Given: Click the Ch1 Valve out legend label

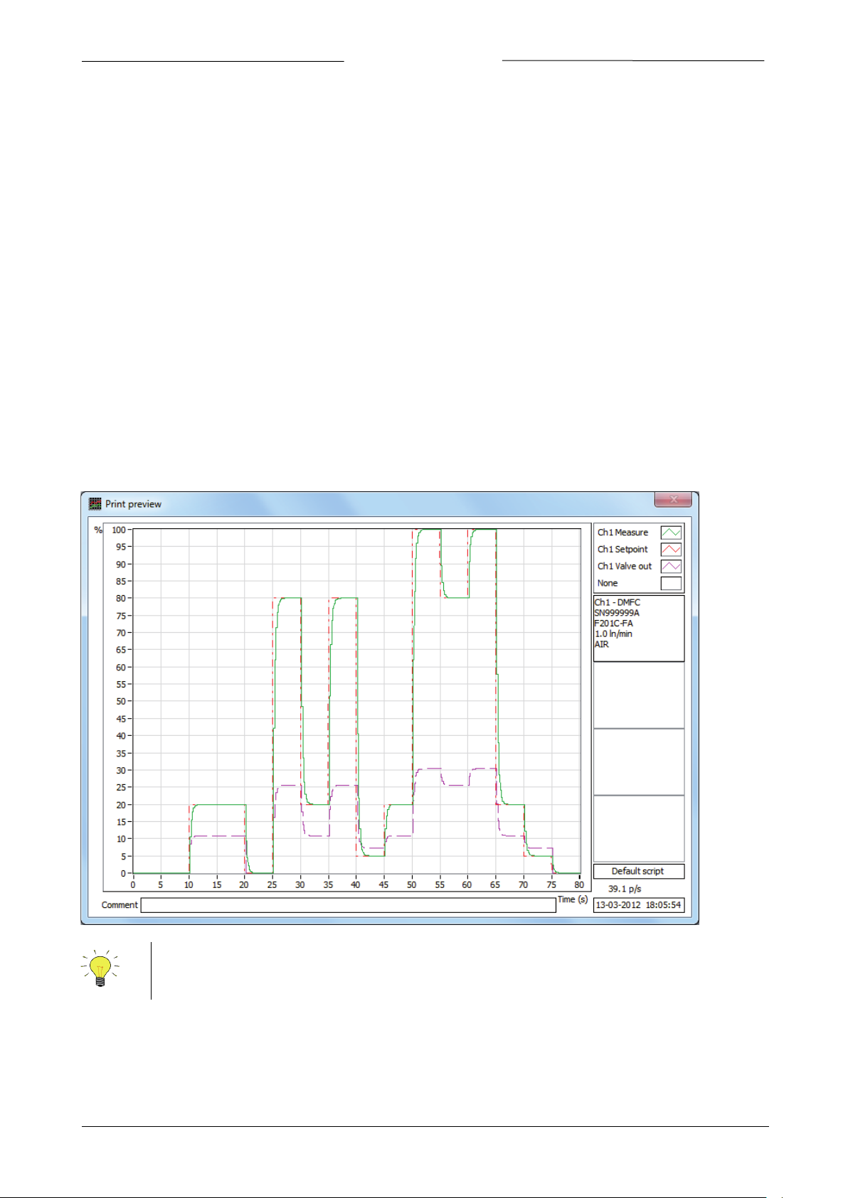Looking at the screenshot, I should [625, 567].
